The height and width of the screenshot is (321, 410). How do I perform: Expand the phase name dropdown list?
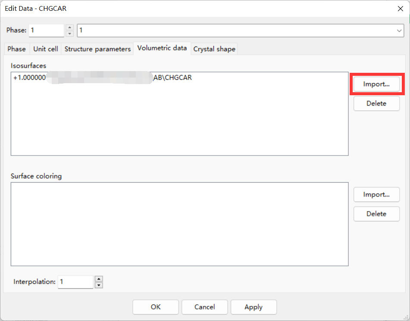[399, 30]
